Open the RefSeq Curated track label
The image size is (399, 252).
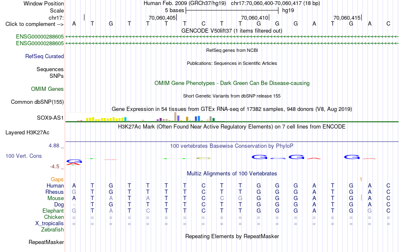[44, 56]
